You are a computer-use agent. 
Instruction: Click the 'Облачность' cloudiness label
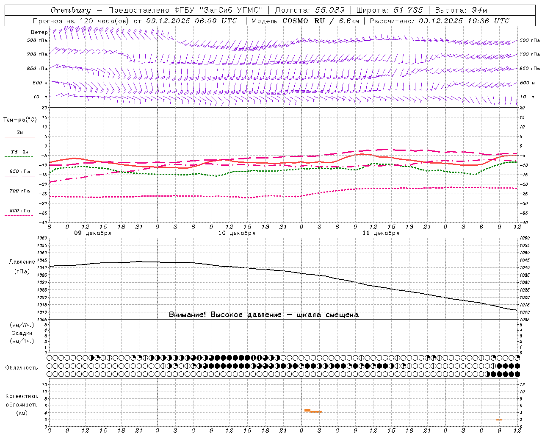click(22, 368)
